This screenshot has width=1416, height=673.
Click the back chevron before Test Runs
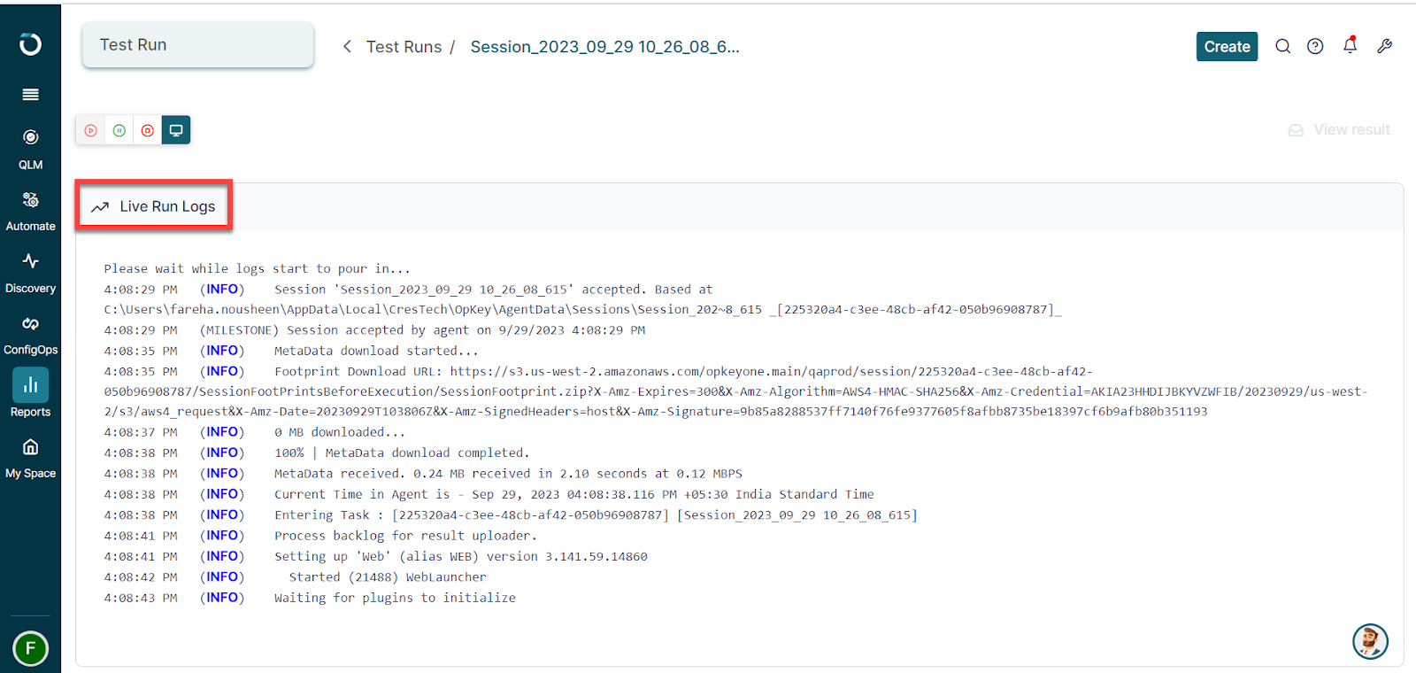[347, 46]
